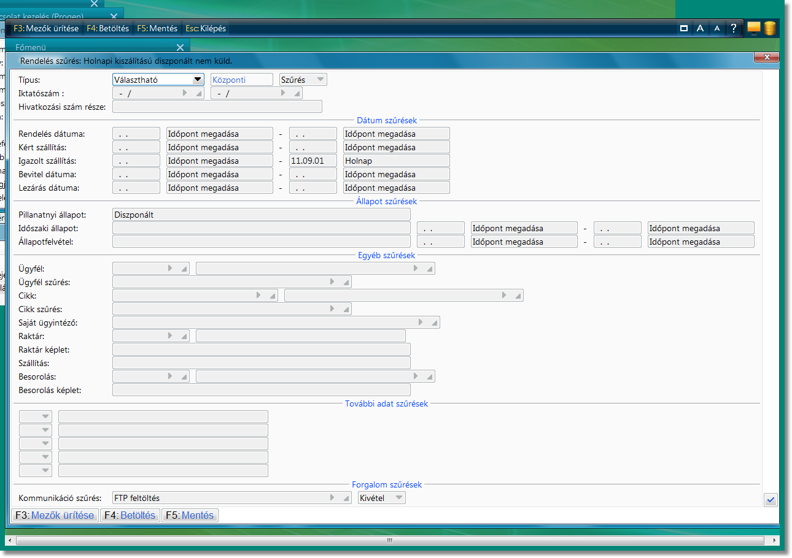Click the gold database cylinder icon

tap(770, 28)
